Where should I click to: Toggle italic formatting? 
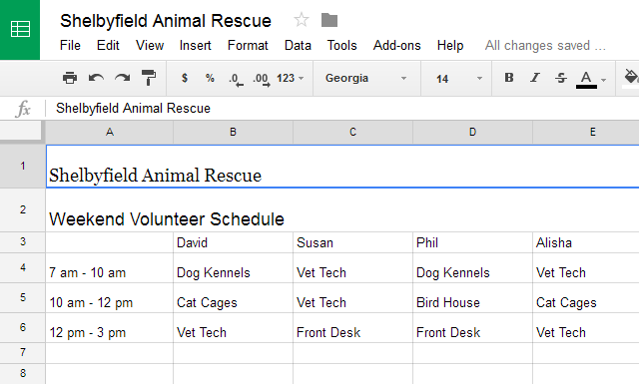pos(535,78)
